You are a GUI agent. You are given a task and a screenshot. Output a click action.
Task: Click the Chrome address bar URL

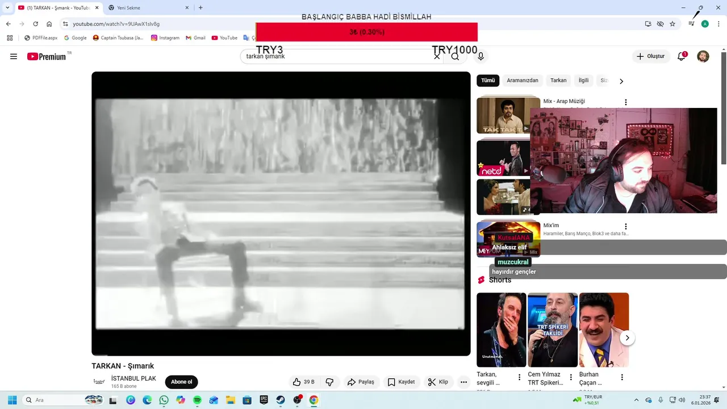tap(116, 24)
